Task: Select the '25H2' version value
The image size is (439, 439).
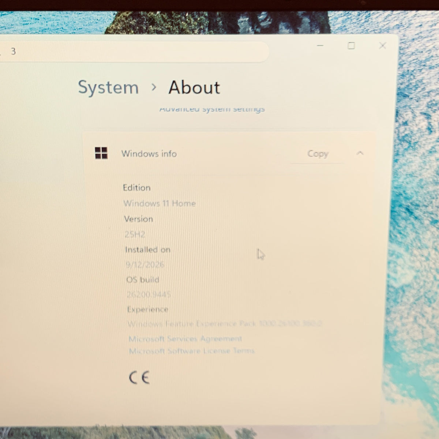Action: [x=135, y=234]
